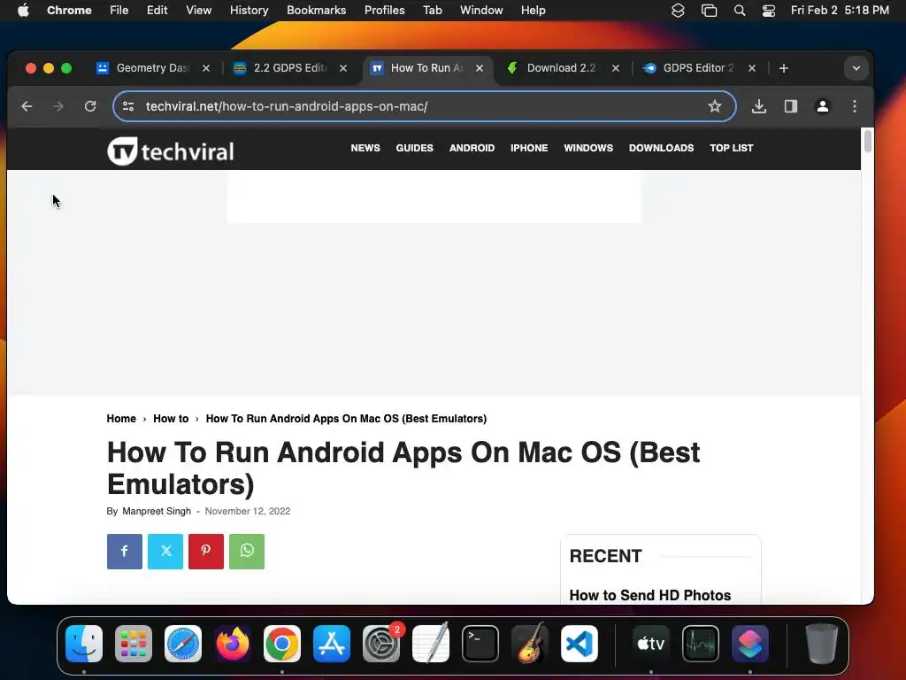Bookmark this page with the star icon
This screenshot has height=680, width=906.
tap(715, 106)
